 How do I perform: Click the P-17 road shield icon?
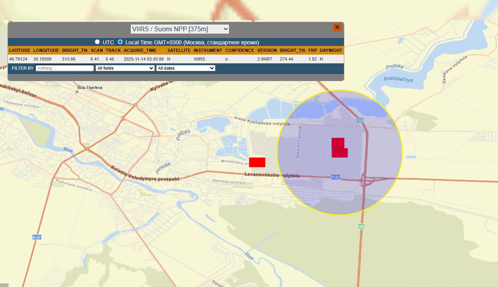pyautogui.click(x=36, y=237)
